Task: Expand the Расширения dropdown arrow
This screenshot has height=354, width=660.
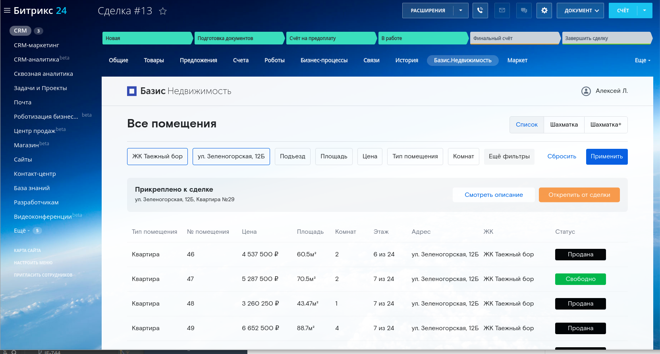Action: coord(461,11)
